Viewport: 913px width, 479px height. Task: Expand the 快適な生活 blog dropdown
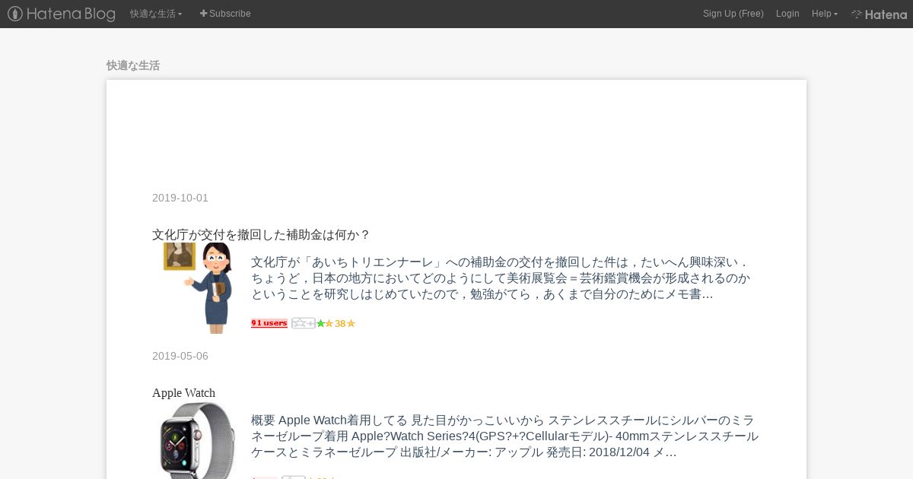coord(156,14)
